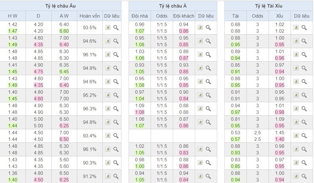Click magnifier in European row with 93.4% payout

point(116,136)
